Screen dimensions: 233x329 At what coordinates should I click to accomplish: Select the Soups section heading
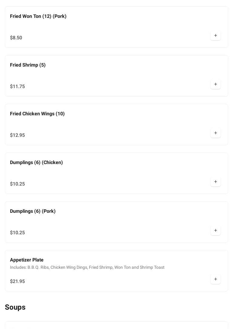point(15,307)
